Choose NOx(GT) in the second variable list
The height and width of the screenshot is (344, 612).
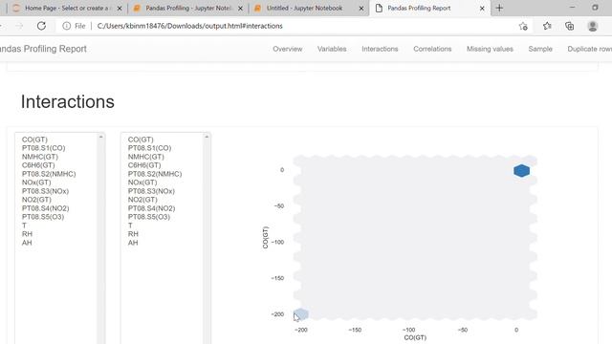click(x=142, y=183)
